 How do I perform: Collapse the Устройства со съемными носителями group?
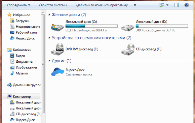click(x=49, y=38)
